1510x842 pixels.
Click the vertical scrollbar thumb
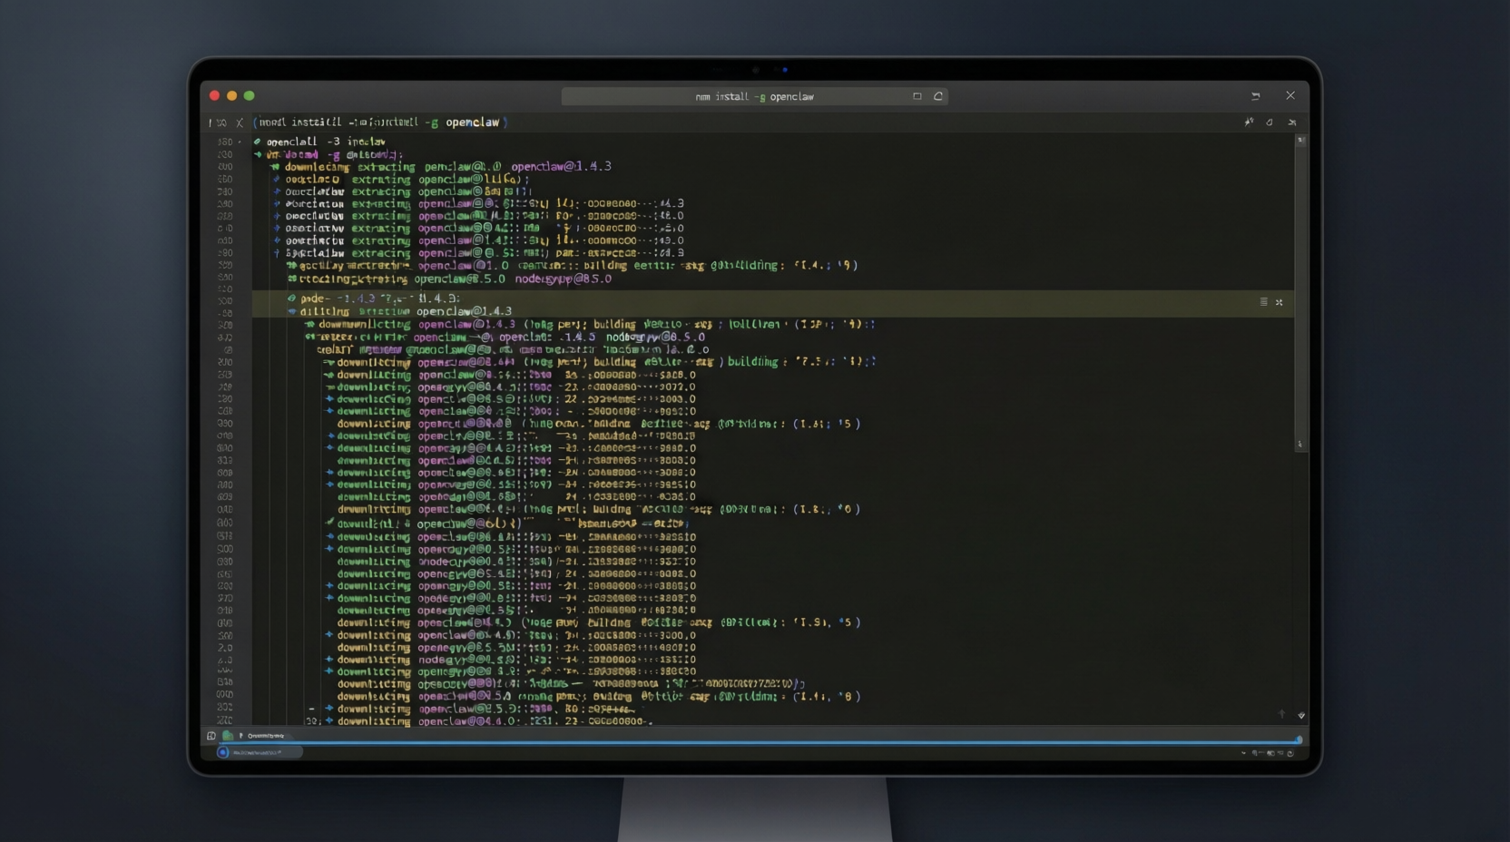[1300, 292]
